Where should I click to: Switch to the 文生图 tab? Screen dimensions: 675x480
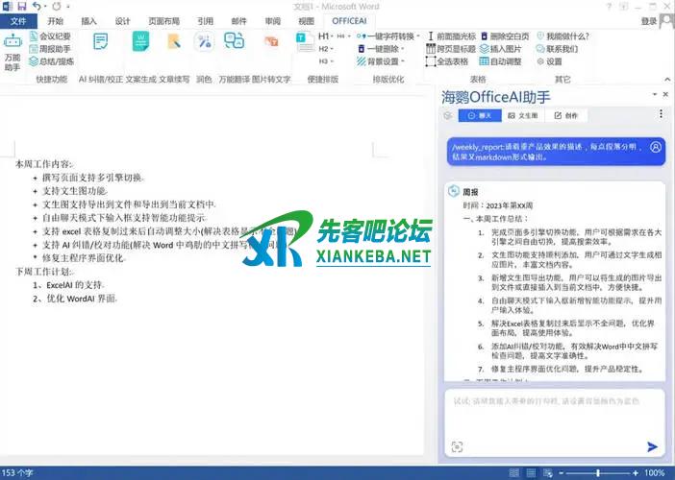[524, 115]
